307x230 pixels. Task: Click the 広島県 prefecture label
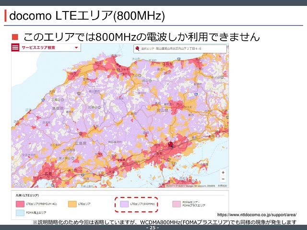pyautogui.click(x=81, y=143)
